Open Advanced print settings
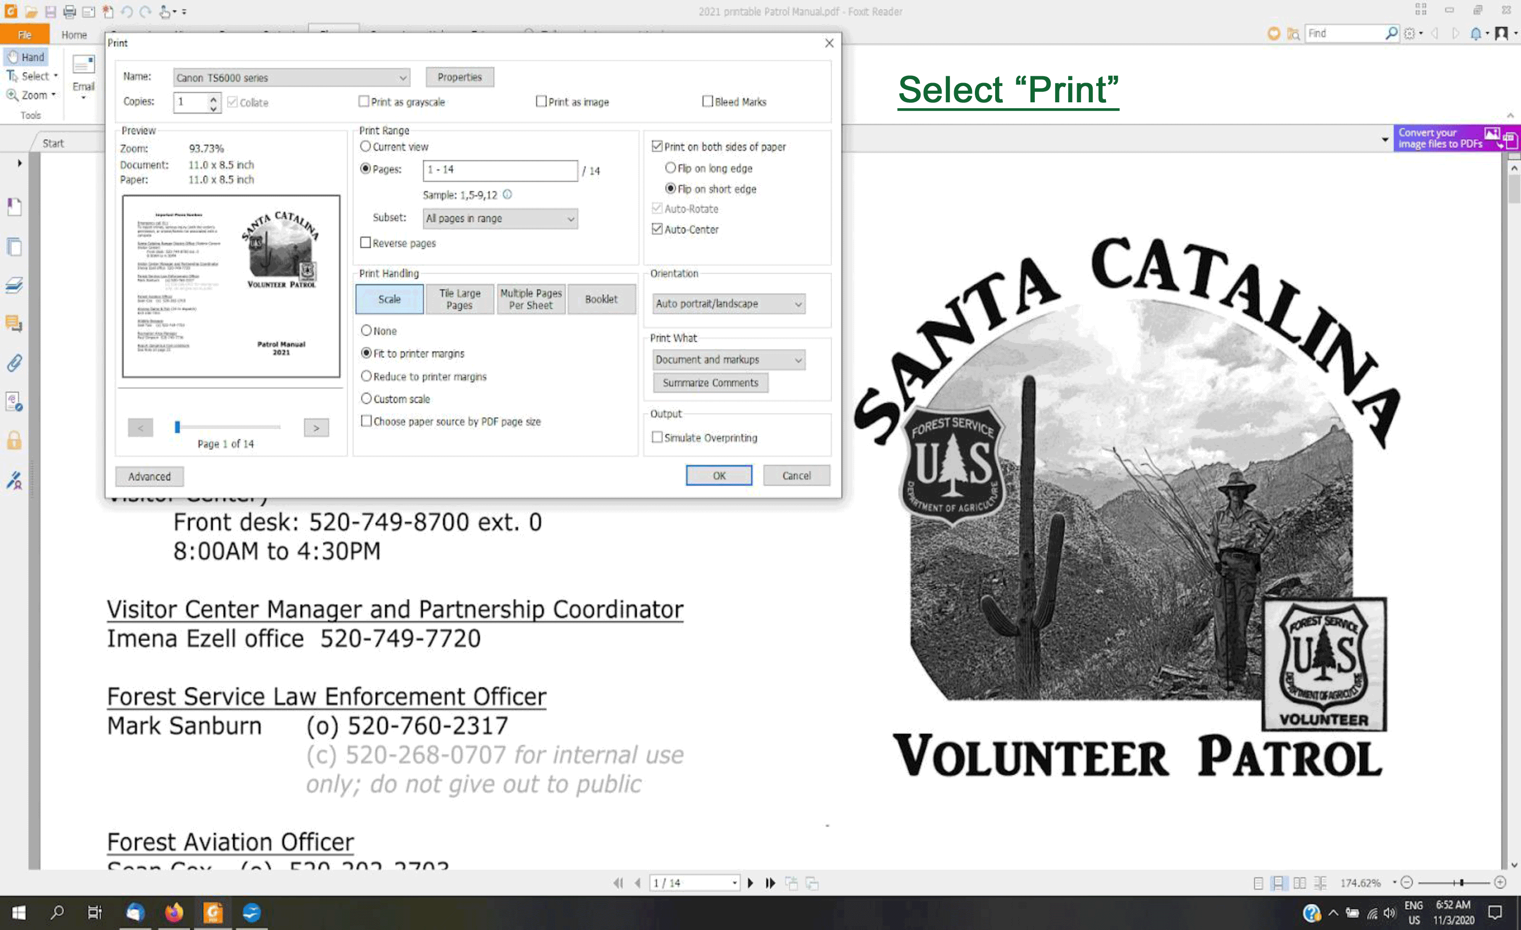The width and height of the screenshot is (1521, 930). (149, 476)
